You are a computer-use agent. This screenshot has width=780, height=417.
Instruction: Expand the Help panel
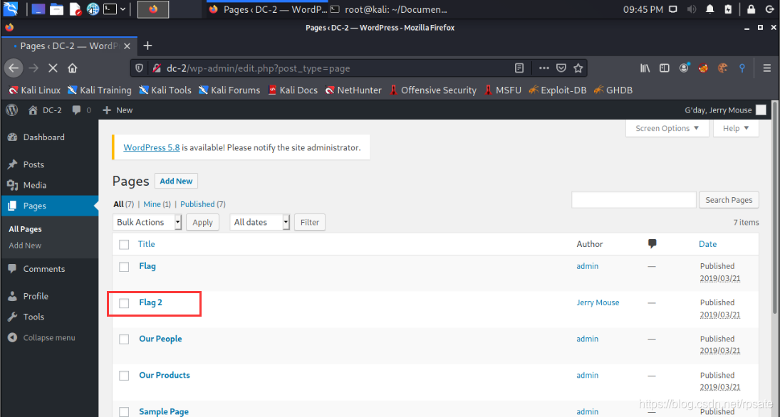tap(736, 128)
